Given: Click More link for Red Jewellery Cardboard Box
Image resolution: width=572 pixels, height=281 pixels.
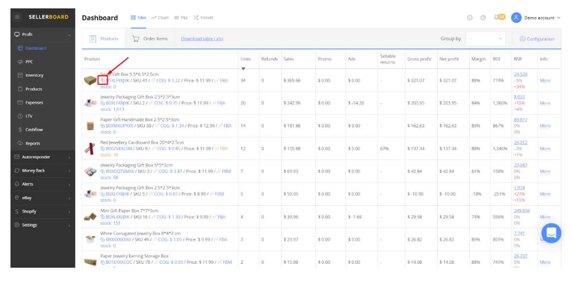Looking at the screenshot, I should pyautogui.click(x=545, y=149).
